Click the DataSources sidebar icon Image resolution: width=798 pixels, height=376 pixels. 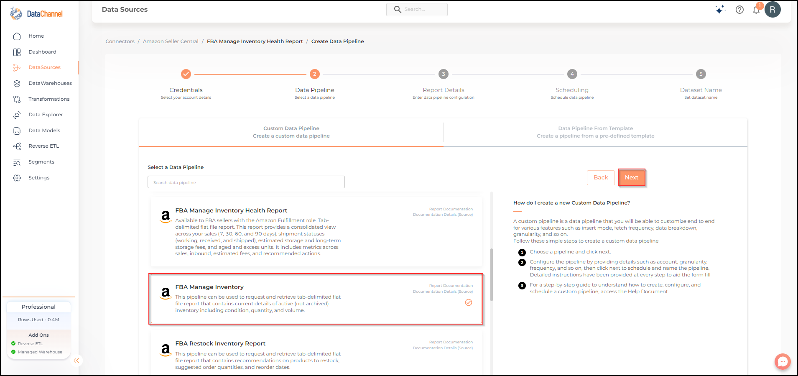coord(17,68)
